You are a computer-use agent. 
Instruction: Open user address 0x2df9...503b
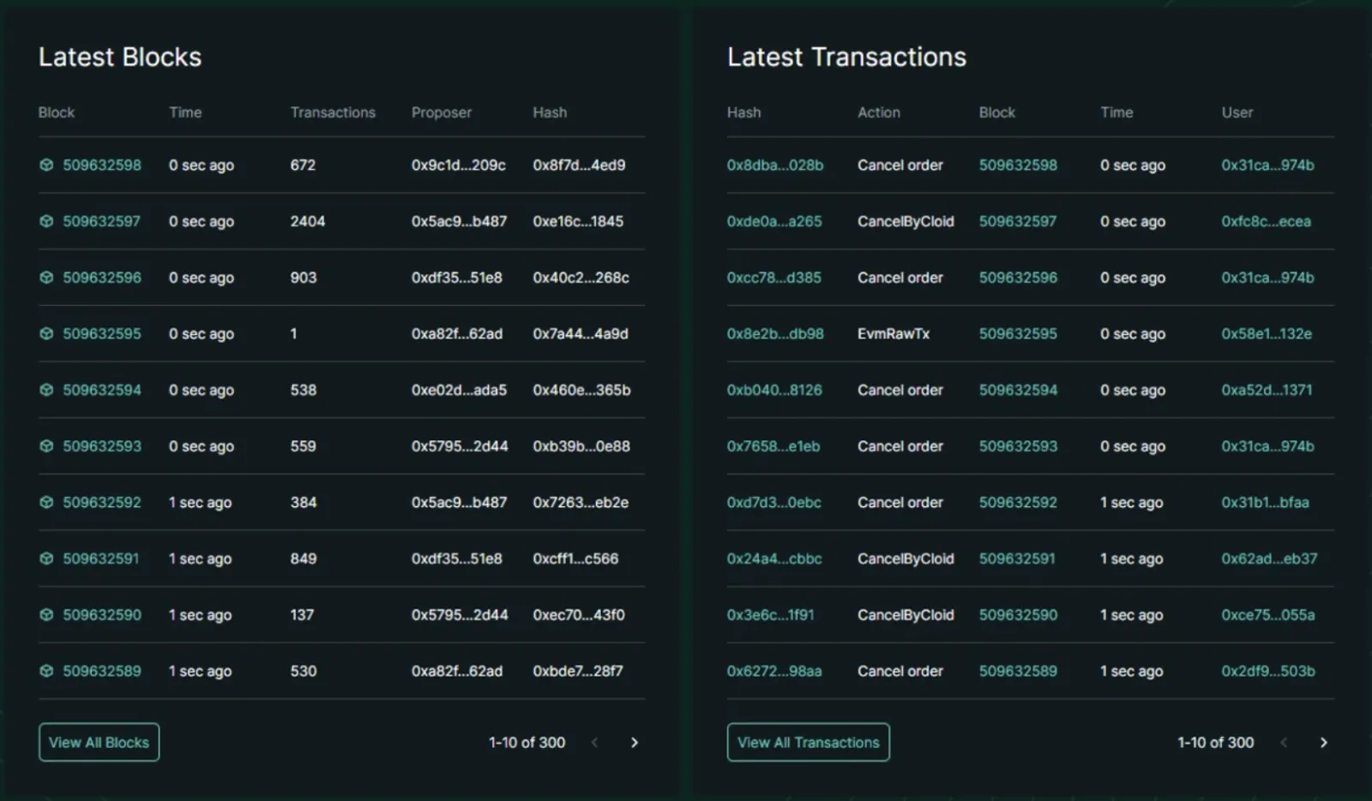tap(1268, 671)
